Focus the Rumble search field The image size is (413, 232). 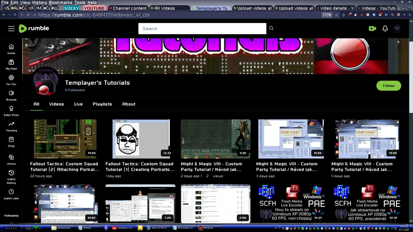coord(202,28)
